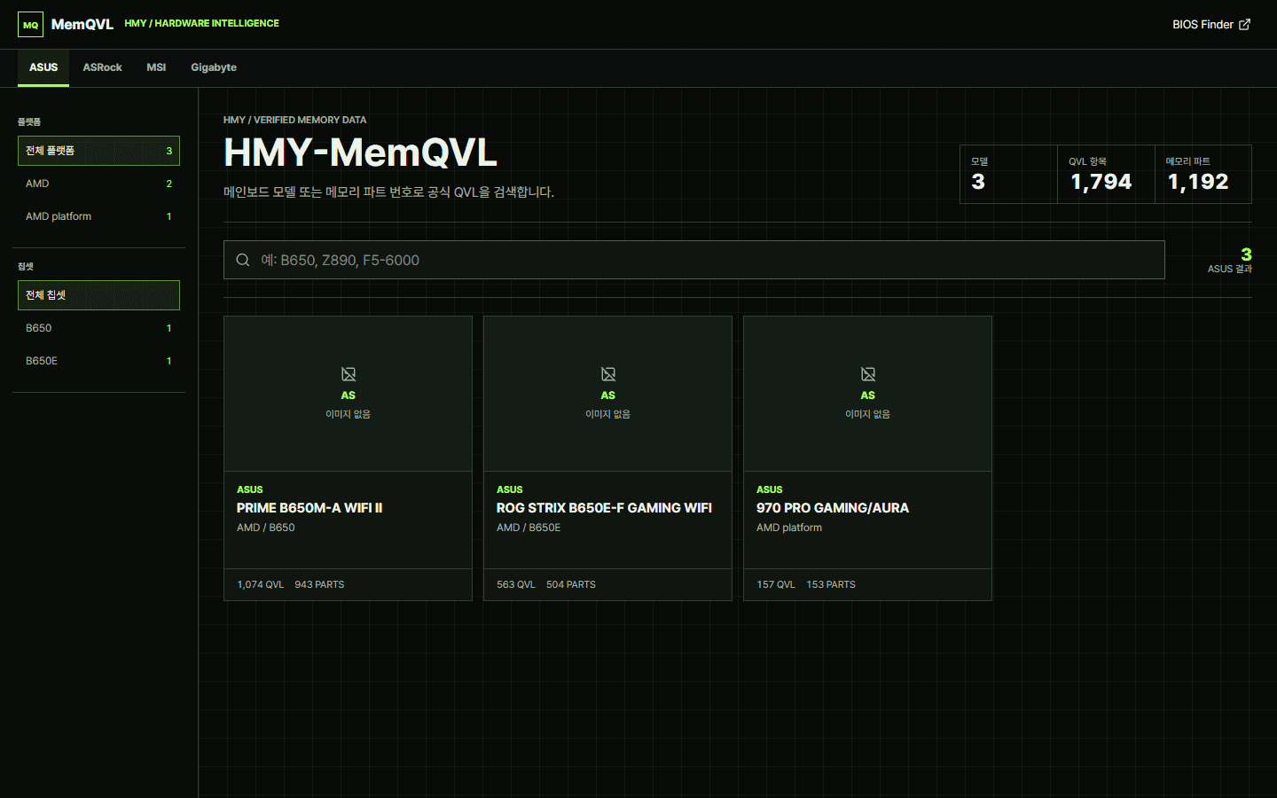Image resolution: width=1277 pixels, height=798 pixels.
Task: Click the missing-image icon on the ROG STRIX B650E-F card
Action: [608, 374]
